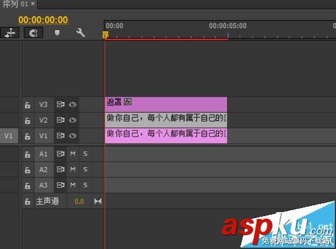Image resolution: width=336 pixels, height=249 pixels.
Task: Switch to the 序列 01 tab
Action: [x=15, y=4]
